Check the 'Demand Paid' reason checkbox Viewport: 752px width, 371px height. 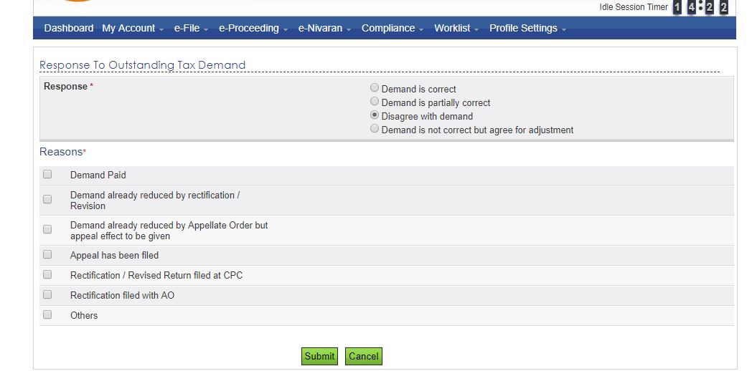point(47,174)
